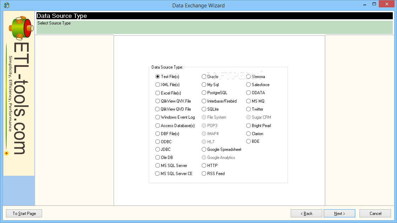Click the Next button
This screenshot has height=223, width=397.
tap(339, 214)
